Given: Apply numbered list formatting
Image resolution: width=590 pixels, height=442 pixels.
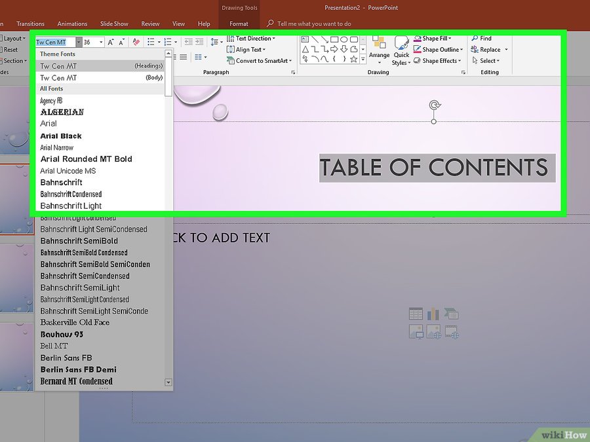Looking at the screenshot, I should tap(168, 42).
